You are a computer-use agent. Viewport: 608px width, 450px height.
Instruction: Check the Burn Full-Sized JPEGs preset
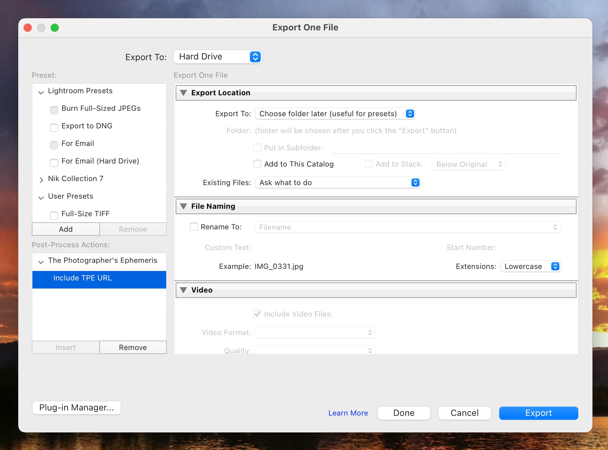[54, 110]
